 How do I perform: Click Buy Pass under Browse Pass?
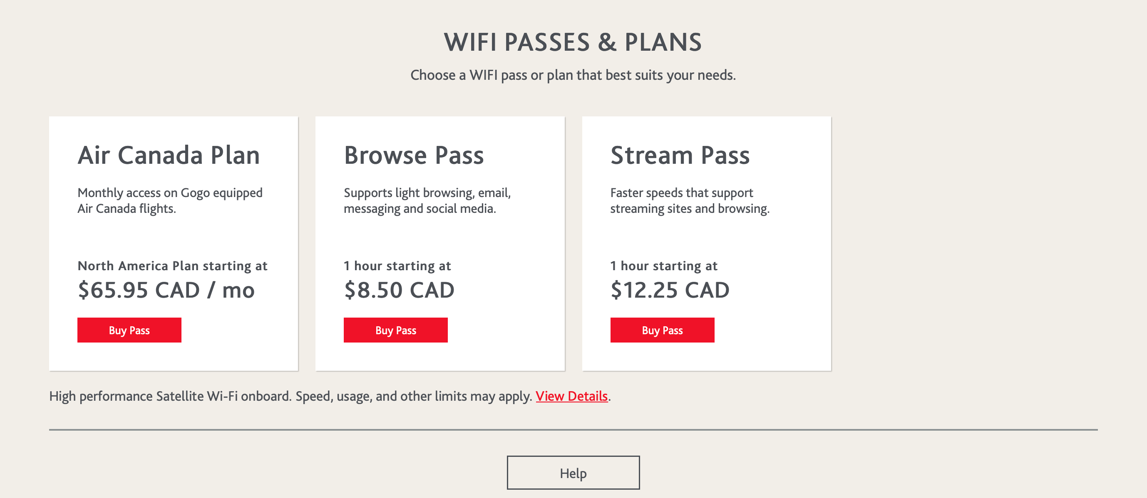pos(395,330)
